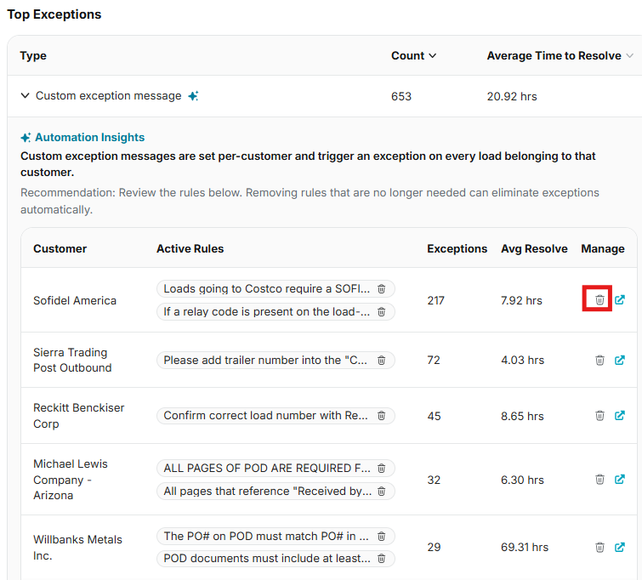Screen dimensions: 642x580
Task: Click the Sofidel America customer name
Action: [x=75, y=301]
